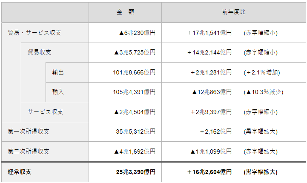Click the (+2.1%増加) note
Viewport: 307px width, 183px height.
262,72
